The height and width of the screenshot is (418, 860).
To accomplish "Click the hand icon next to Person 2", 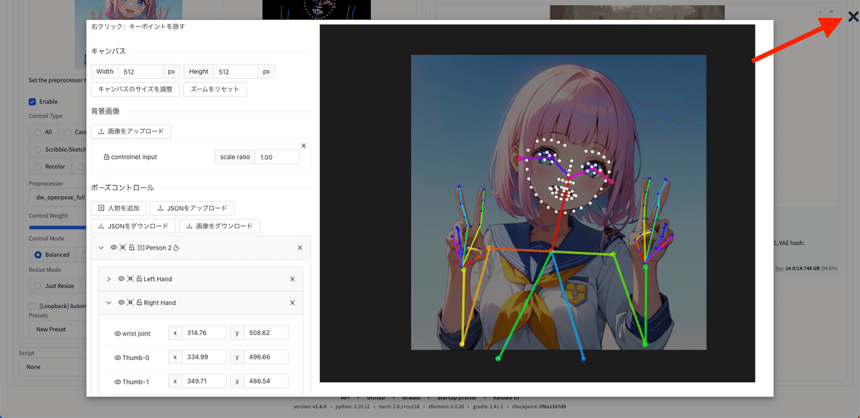I will (176, 248).
